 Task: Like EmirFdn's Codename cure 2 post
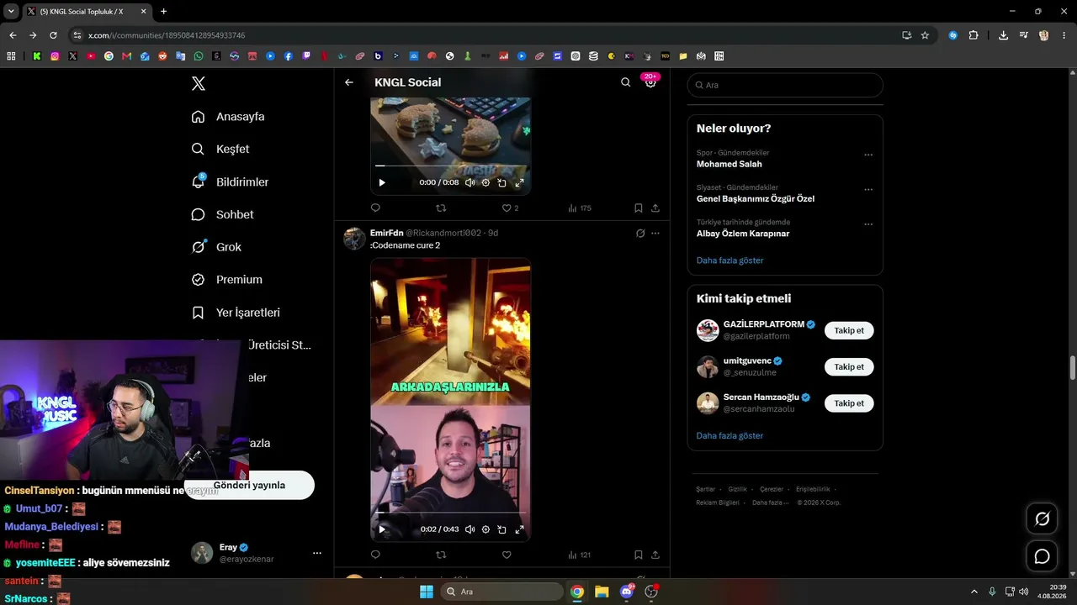click(507, 555)
